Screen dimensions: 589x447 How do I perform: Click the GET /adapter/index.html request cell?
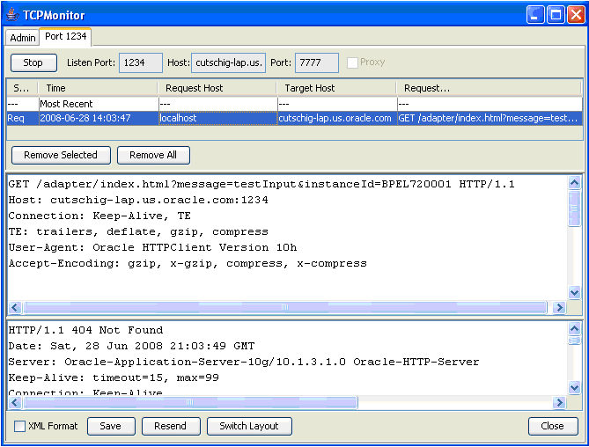(490, 118)
